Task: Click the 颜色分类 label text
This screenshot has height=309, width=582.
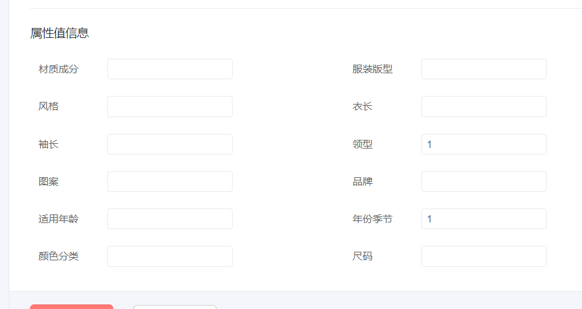Action: click(58, 256)
